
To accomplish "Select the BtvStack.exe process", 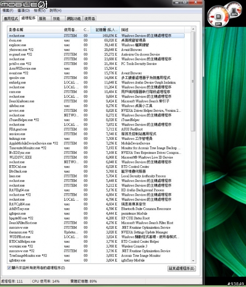I will (x=96, y=171).
